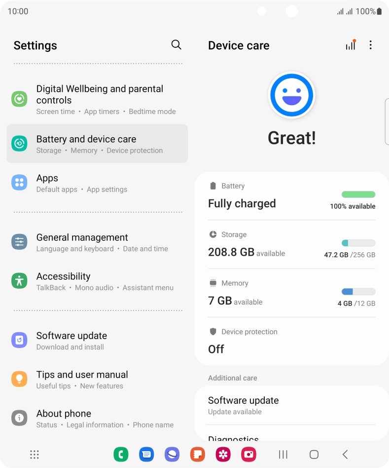Open the Apps settings entry
Image resolution: width=389 pixels, height=468 pixels.
coord(97,183)
